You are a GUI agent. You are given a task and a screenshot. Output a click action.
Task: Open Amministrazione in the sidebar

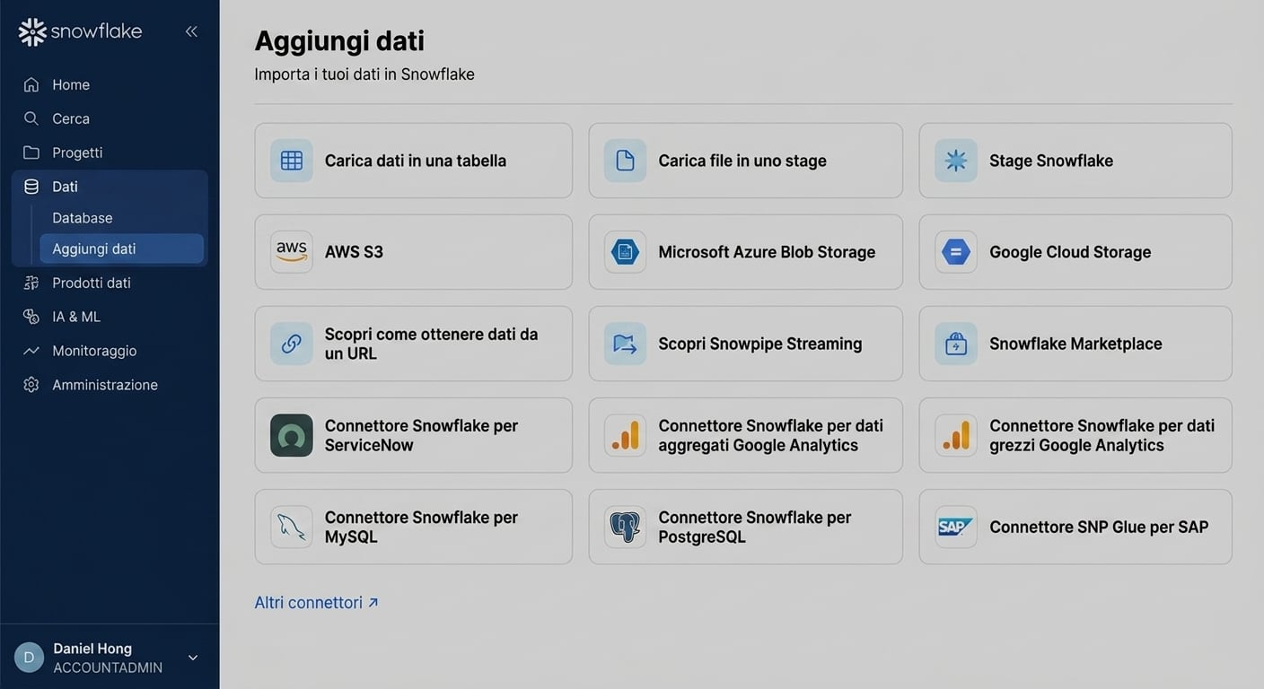pos(110,385)
